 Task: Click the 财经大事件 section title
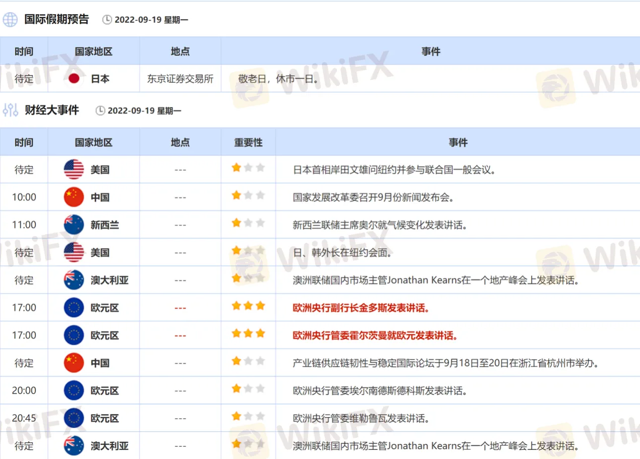tap(52, 110)
